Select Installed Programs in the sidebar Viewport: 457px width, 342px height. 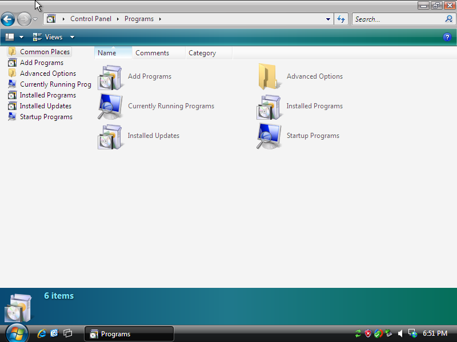pos(42,95)
